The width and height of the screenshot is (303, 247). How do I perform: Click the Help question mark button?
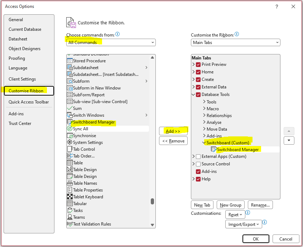[277, 6]
